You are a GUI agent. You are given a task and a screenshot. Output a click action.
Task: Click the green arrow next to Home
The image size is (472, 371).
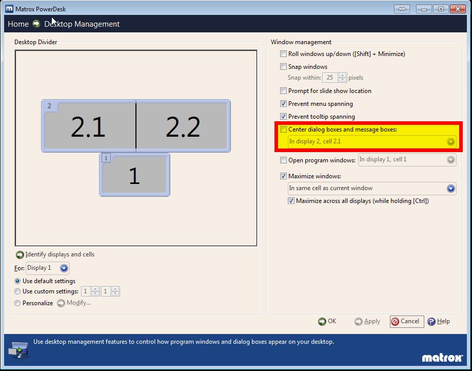36,24
